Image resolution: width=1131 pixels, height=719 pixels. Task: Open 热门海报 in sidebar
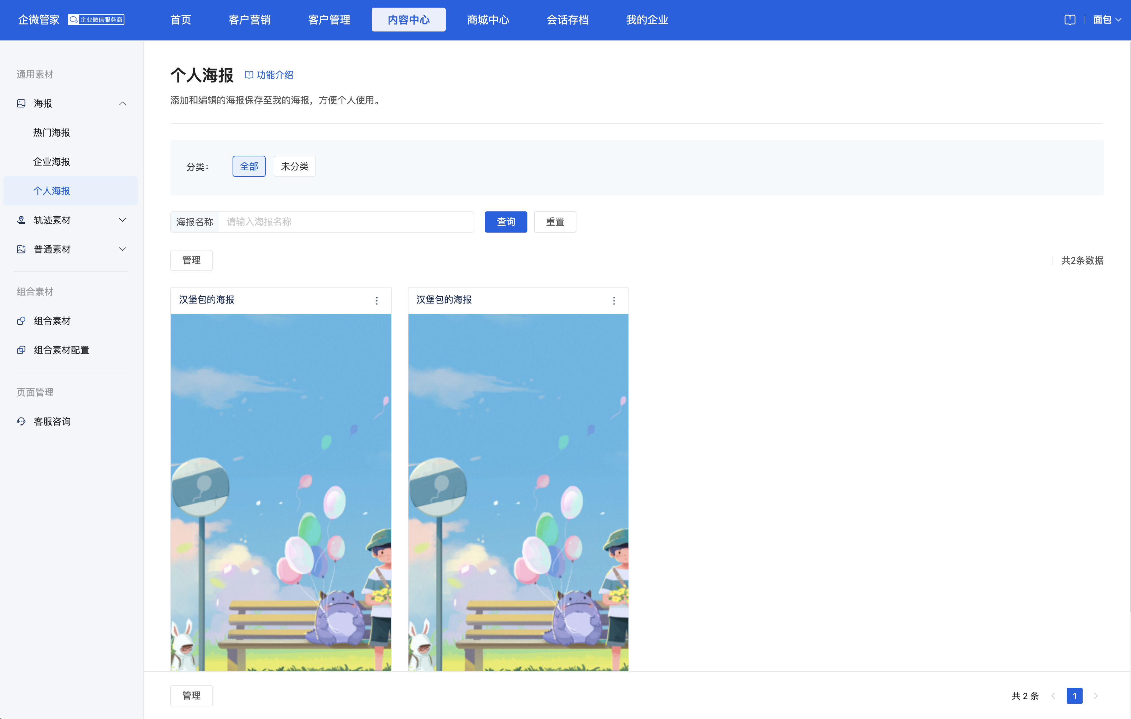pos(52,133)
